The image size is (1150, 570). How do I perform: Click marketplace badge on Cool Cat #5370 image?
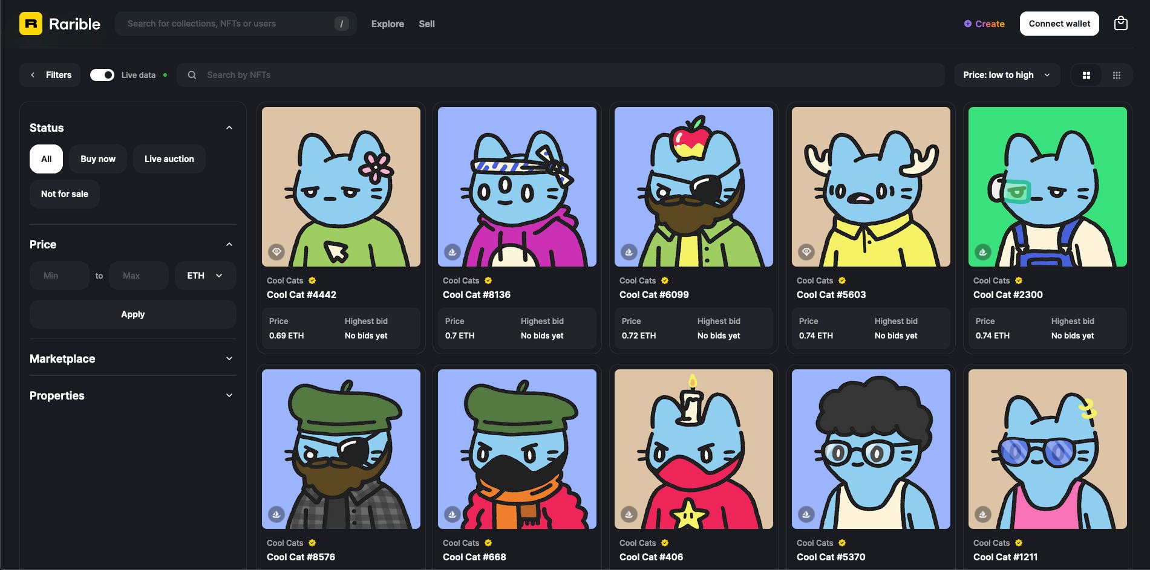coord(806,514)
